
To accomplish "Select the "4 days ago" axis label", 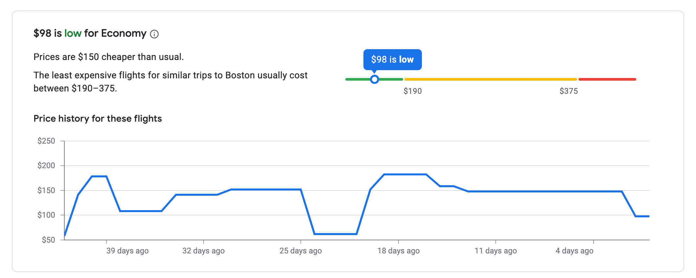I will (x=574, y=251).
